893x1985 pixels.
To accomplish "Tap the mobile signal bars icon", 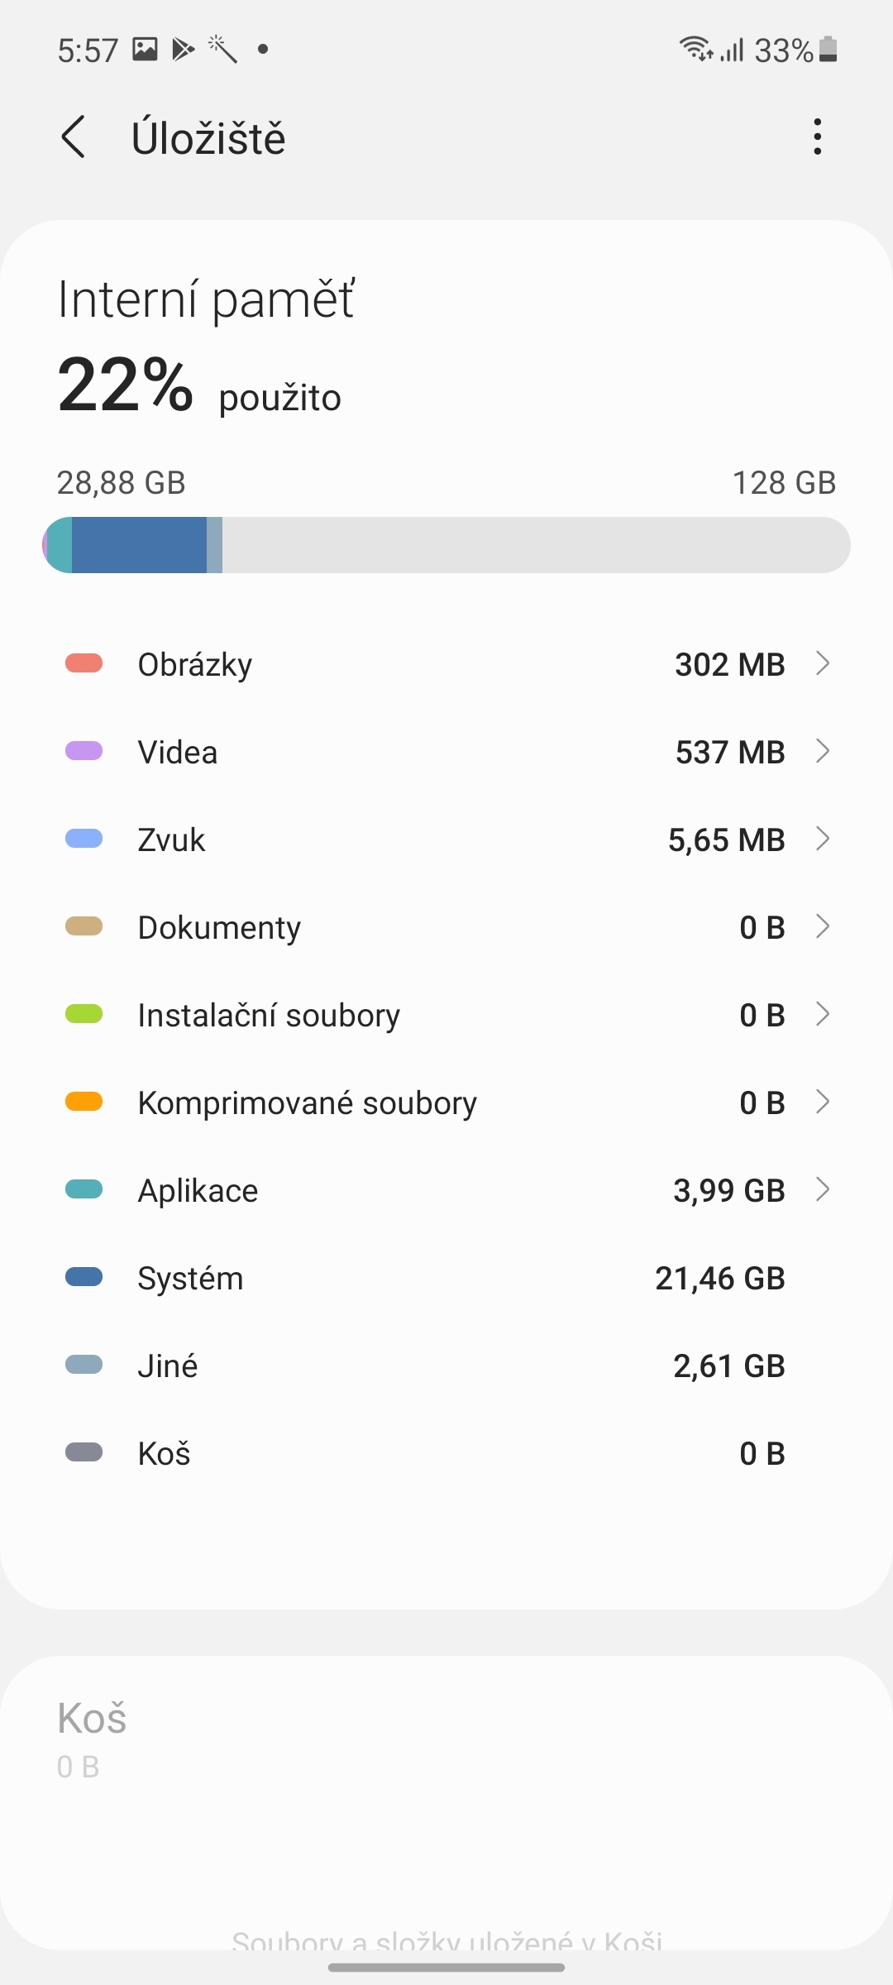I will point(732,50).
